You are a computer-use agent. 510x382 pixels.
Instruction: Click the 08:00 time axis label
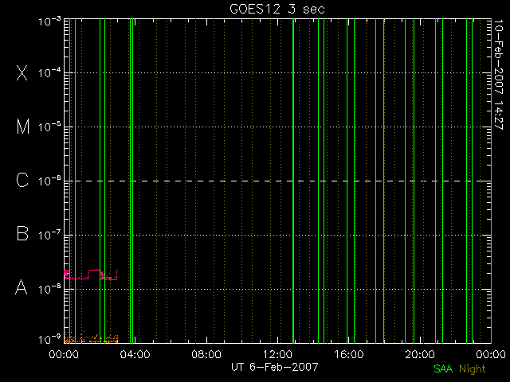[206, 354]
